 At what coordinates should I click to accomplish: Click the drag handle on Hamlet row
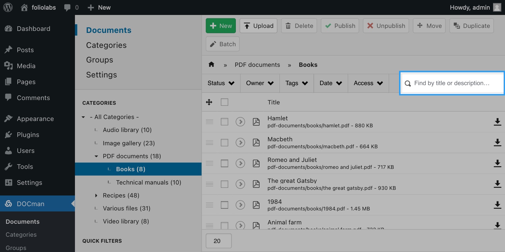point(210,122)
